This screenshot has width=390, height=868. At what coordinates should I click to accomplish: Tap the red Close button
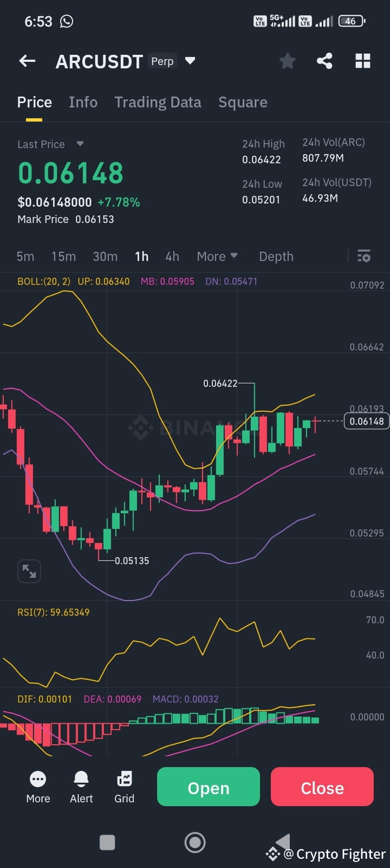322,787
